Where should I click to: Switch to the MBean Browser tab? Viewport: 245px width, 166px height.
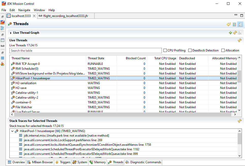pyautogui.click(x=40, y=162)
